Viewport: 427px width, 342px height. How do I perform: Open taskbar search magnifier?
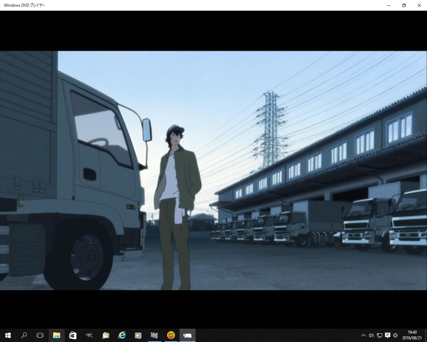click(24, 335)
